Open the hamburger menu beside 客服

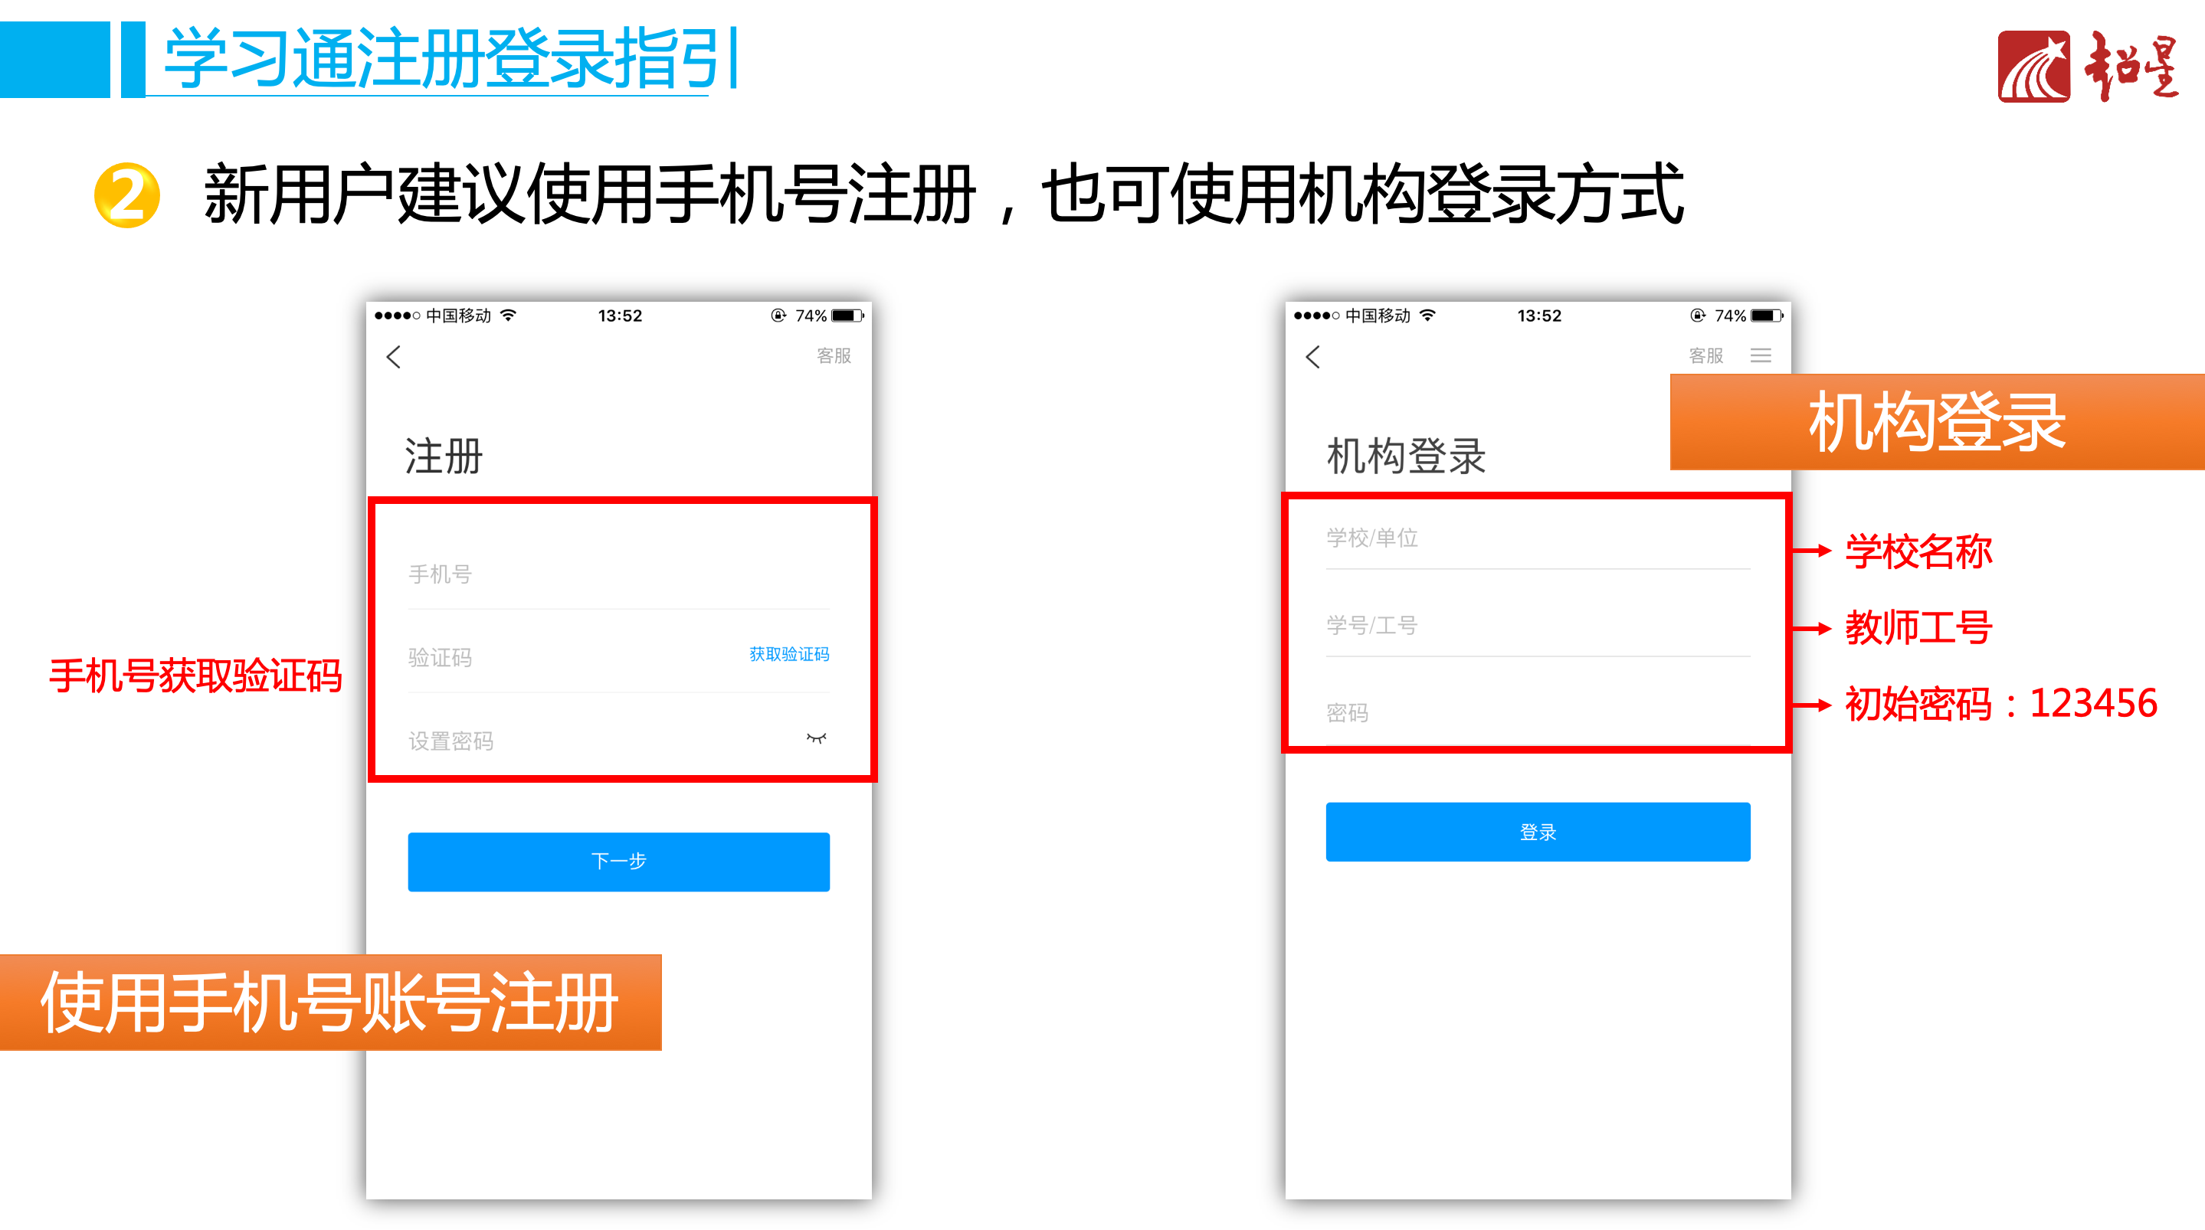[1761, 355]
